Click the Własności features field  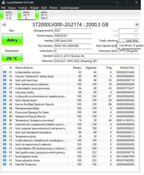point(97,61)
